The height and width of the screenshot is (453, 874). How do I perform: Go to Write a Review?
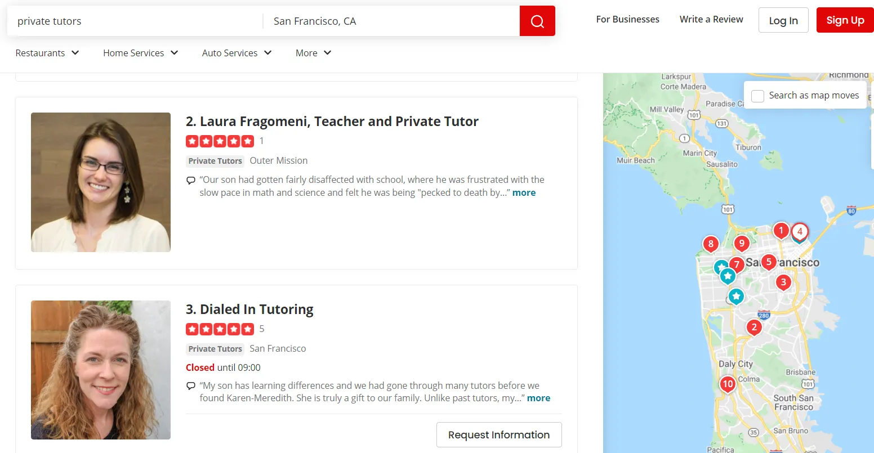711,19
